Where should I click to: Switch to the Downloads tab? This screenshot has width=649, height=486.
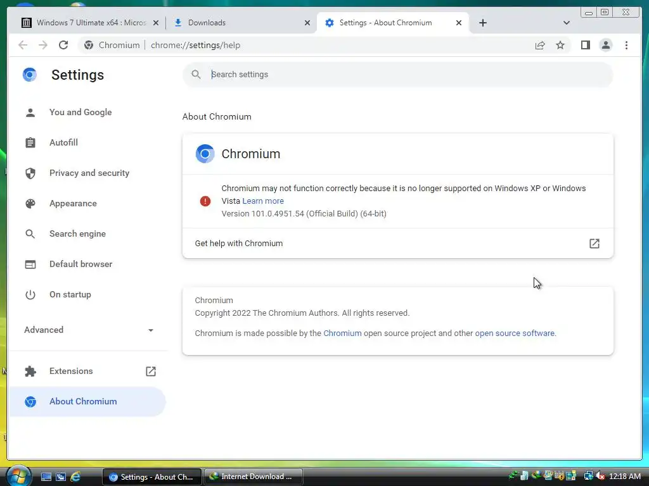click(x=241, y=23)
